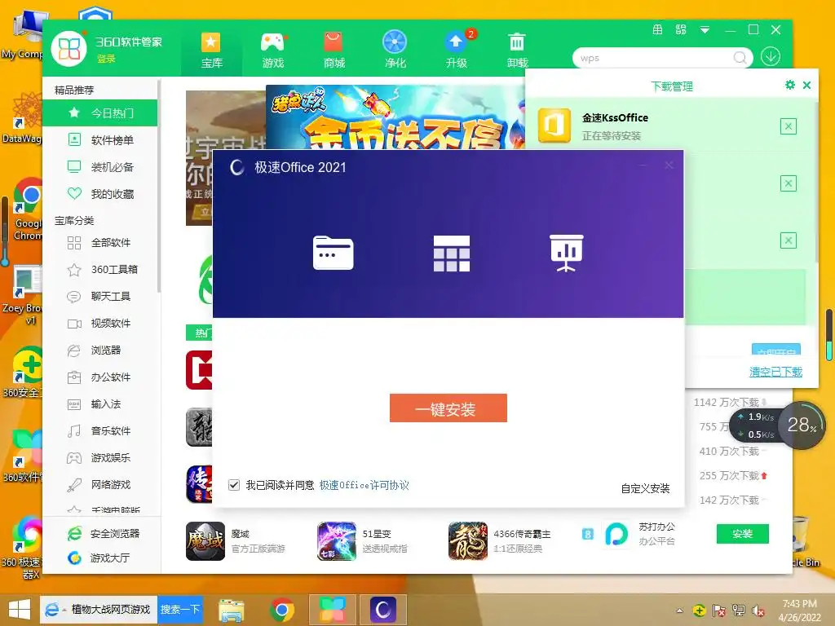Screen dimensions: 835x626
Task: Click the 28% floating memory ball
Action: [x=802, y=425]
